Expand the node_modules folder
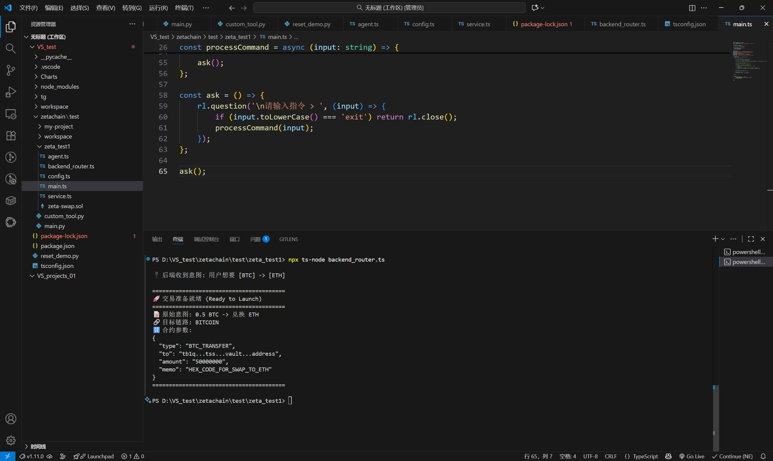773x461 pixels. tap(82, 87)
